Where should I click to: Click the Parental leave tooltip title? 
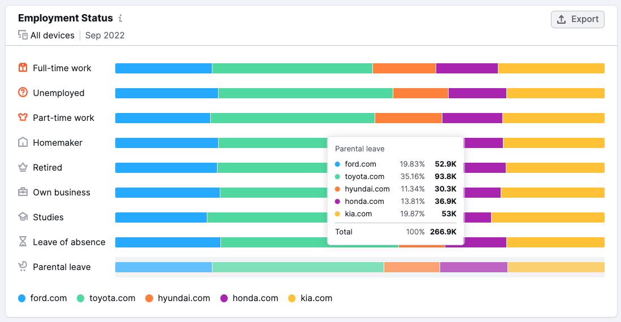click(359, 149)
